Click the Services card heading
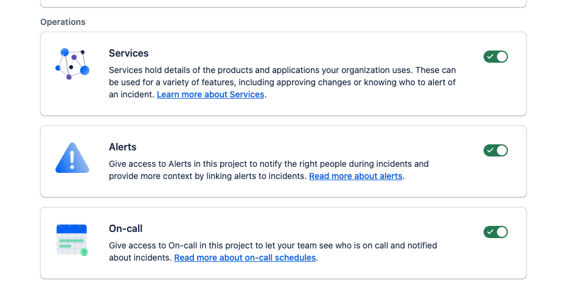573x288 pixels. pyautogui.click(x=129, y=54)
